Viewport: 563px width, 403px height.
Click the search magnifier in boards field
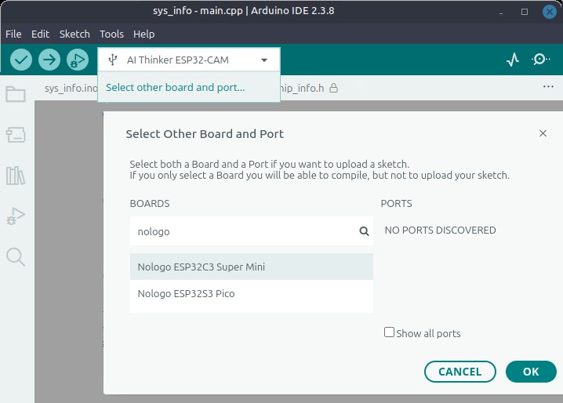(x=364, y=231)
